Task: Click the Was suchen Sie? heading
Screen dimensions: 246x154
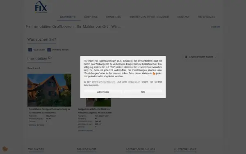Action: coord(41,39)
